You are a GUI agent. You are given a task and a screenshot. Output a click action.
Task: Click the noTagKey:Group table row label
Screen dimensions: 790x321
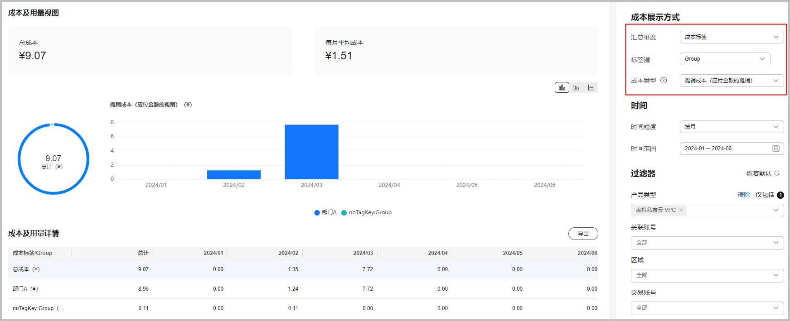point(38,308)
